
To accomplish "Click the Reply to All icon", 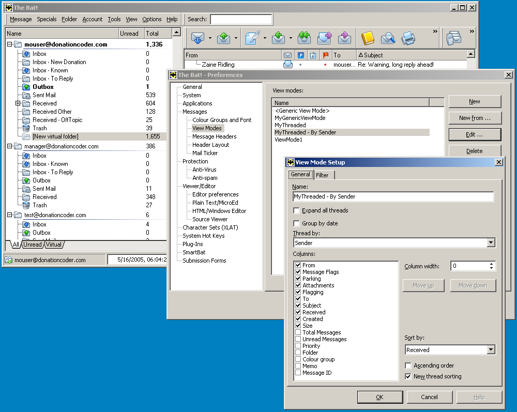I will pyautogui.click(x=304, y=38).
